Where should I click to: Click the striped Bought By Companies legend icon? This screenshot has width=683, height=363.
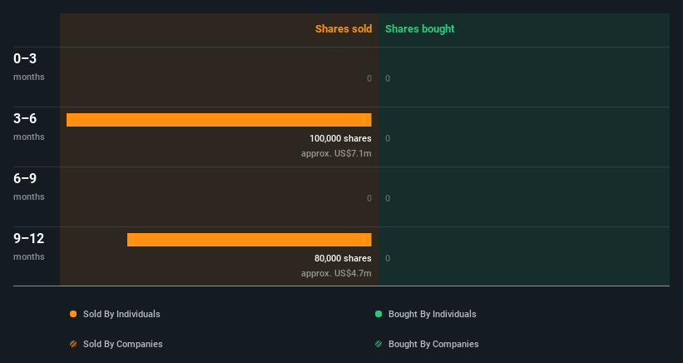pos(379,344)
